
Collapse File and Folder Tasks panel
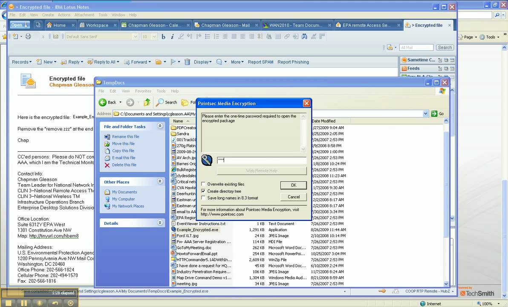click(160, 126)
